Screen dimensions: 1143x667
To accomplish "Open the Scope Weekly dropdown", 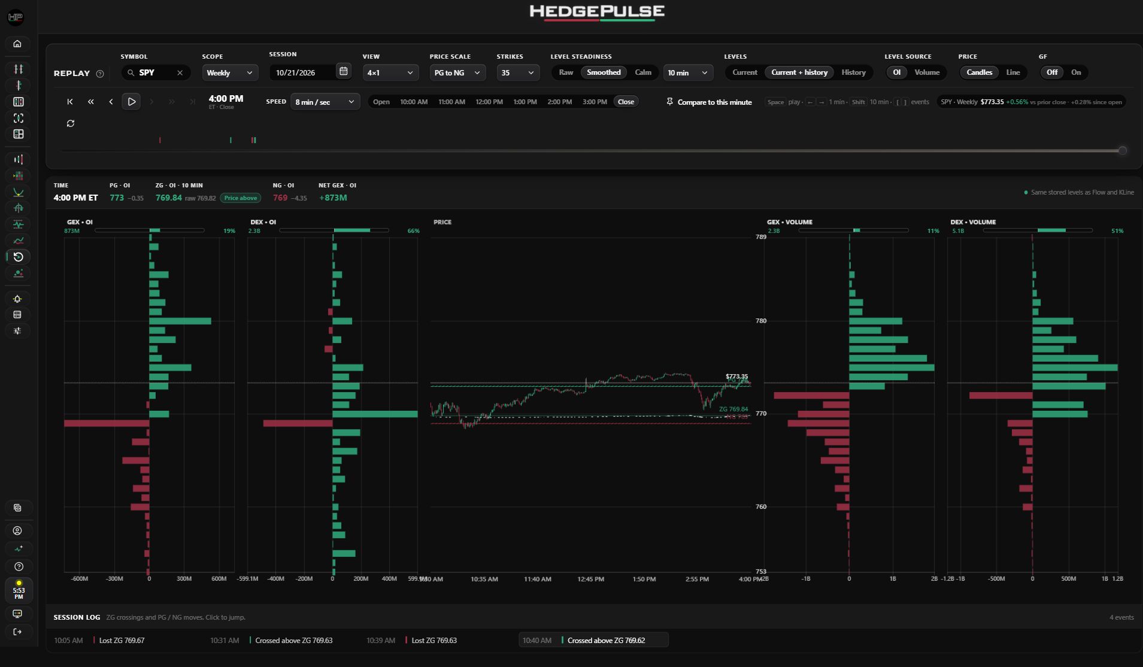I will pyautogui.click(x=230, y=72).
